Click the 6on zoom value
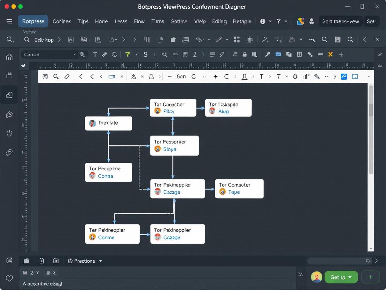Viewport: 386px width, 290px height. pyautogui.click(x=181, y=77)
